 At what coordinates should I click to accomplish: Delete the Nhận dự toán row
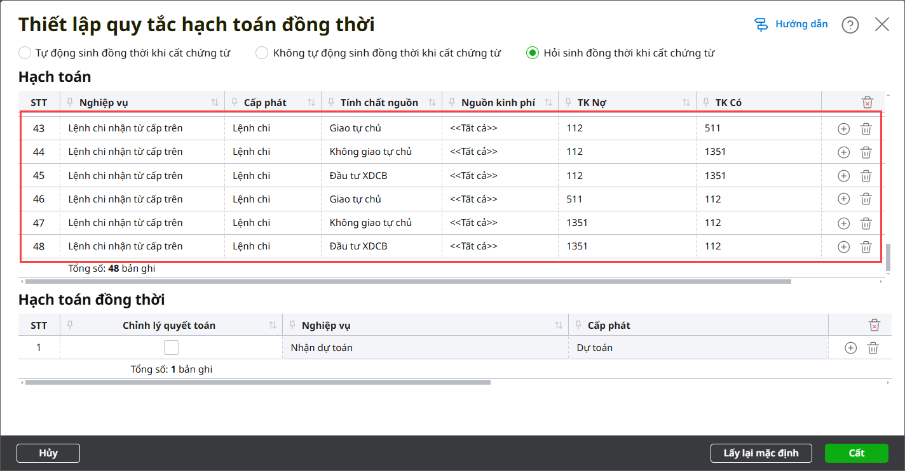coord(873,348)
